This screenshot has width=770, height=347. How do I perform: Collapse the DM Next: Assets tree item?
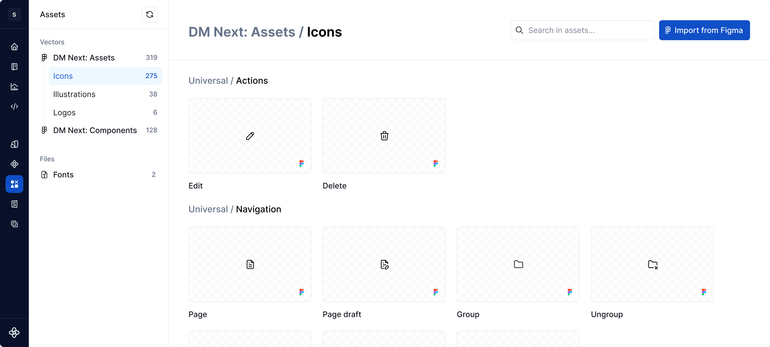[84, 57]
